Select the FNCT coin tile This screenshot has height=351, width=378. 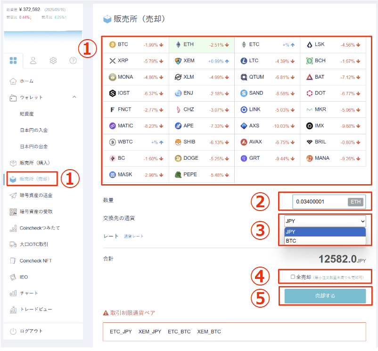(x=136, y=110)
